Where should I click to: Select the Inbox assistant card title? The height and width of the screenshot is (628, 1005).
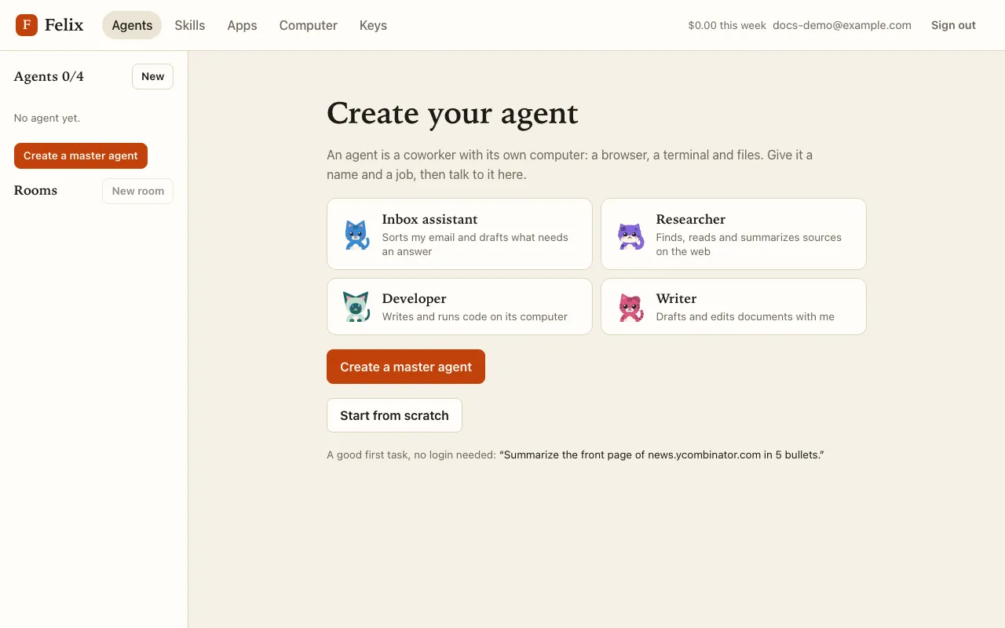pos(429,219)
